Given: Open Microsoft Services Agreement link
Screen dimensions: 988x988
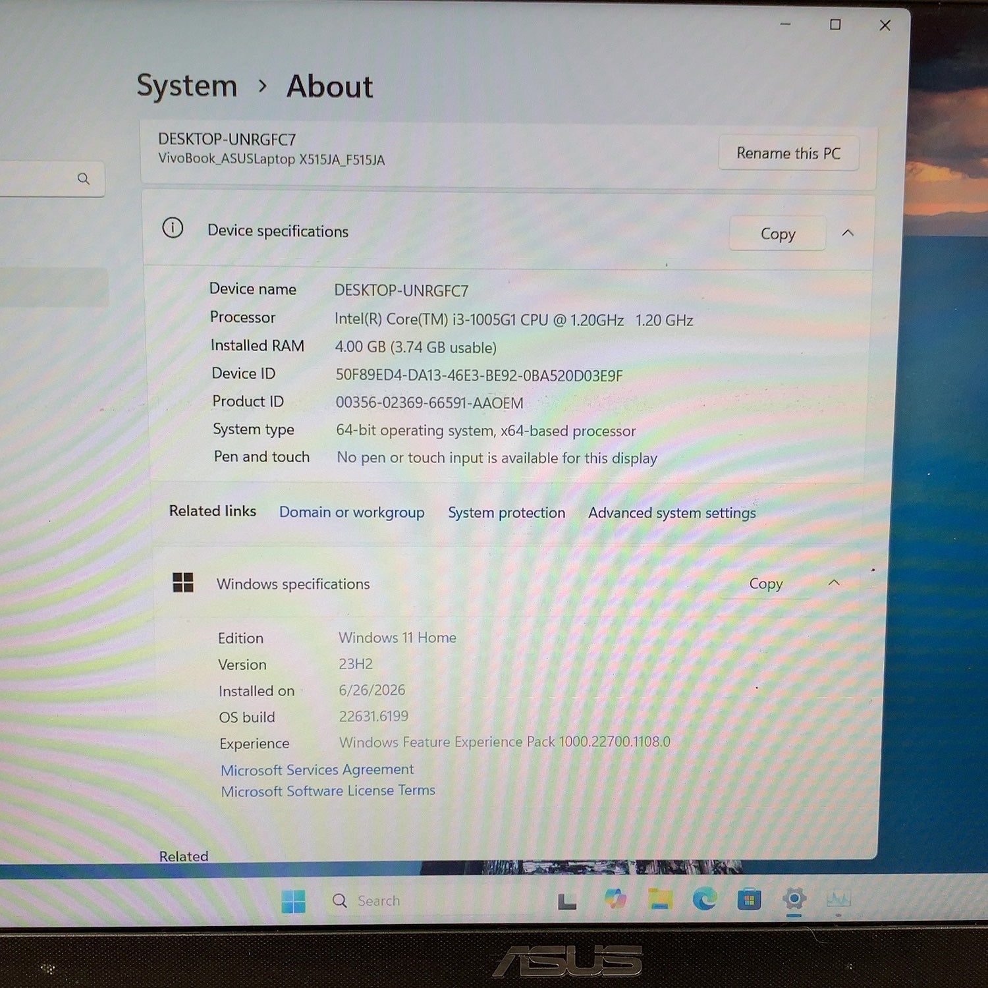Looking at the screenshot, I should [x=317, y=769].
